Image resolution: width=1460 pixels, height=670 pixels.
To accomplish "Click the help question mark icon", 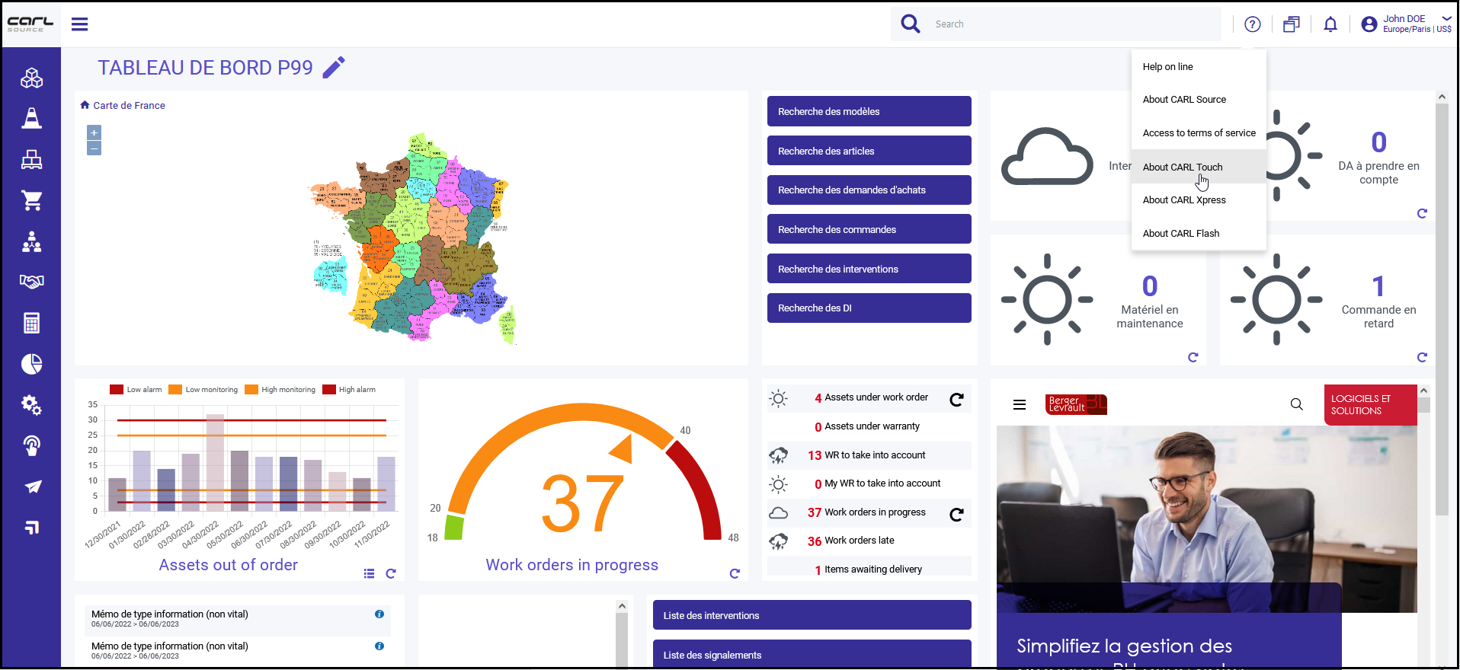I will point(1252,24).
